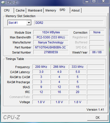The image size is (110, 123).
Task: Click tRC value 16
Action: click(59, 92)
